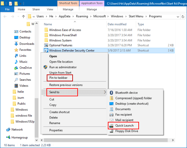
Task: Expand the chevron after Roaming in the breadcrumb
Action: point(91,17)
